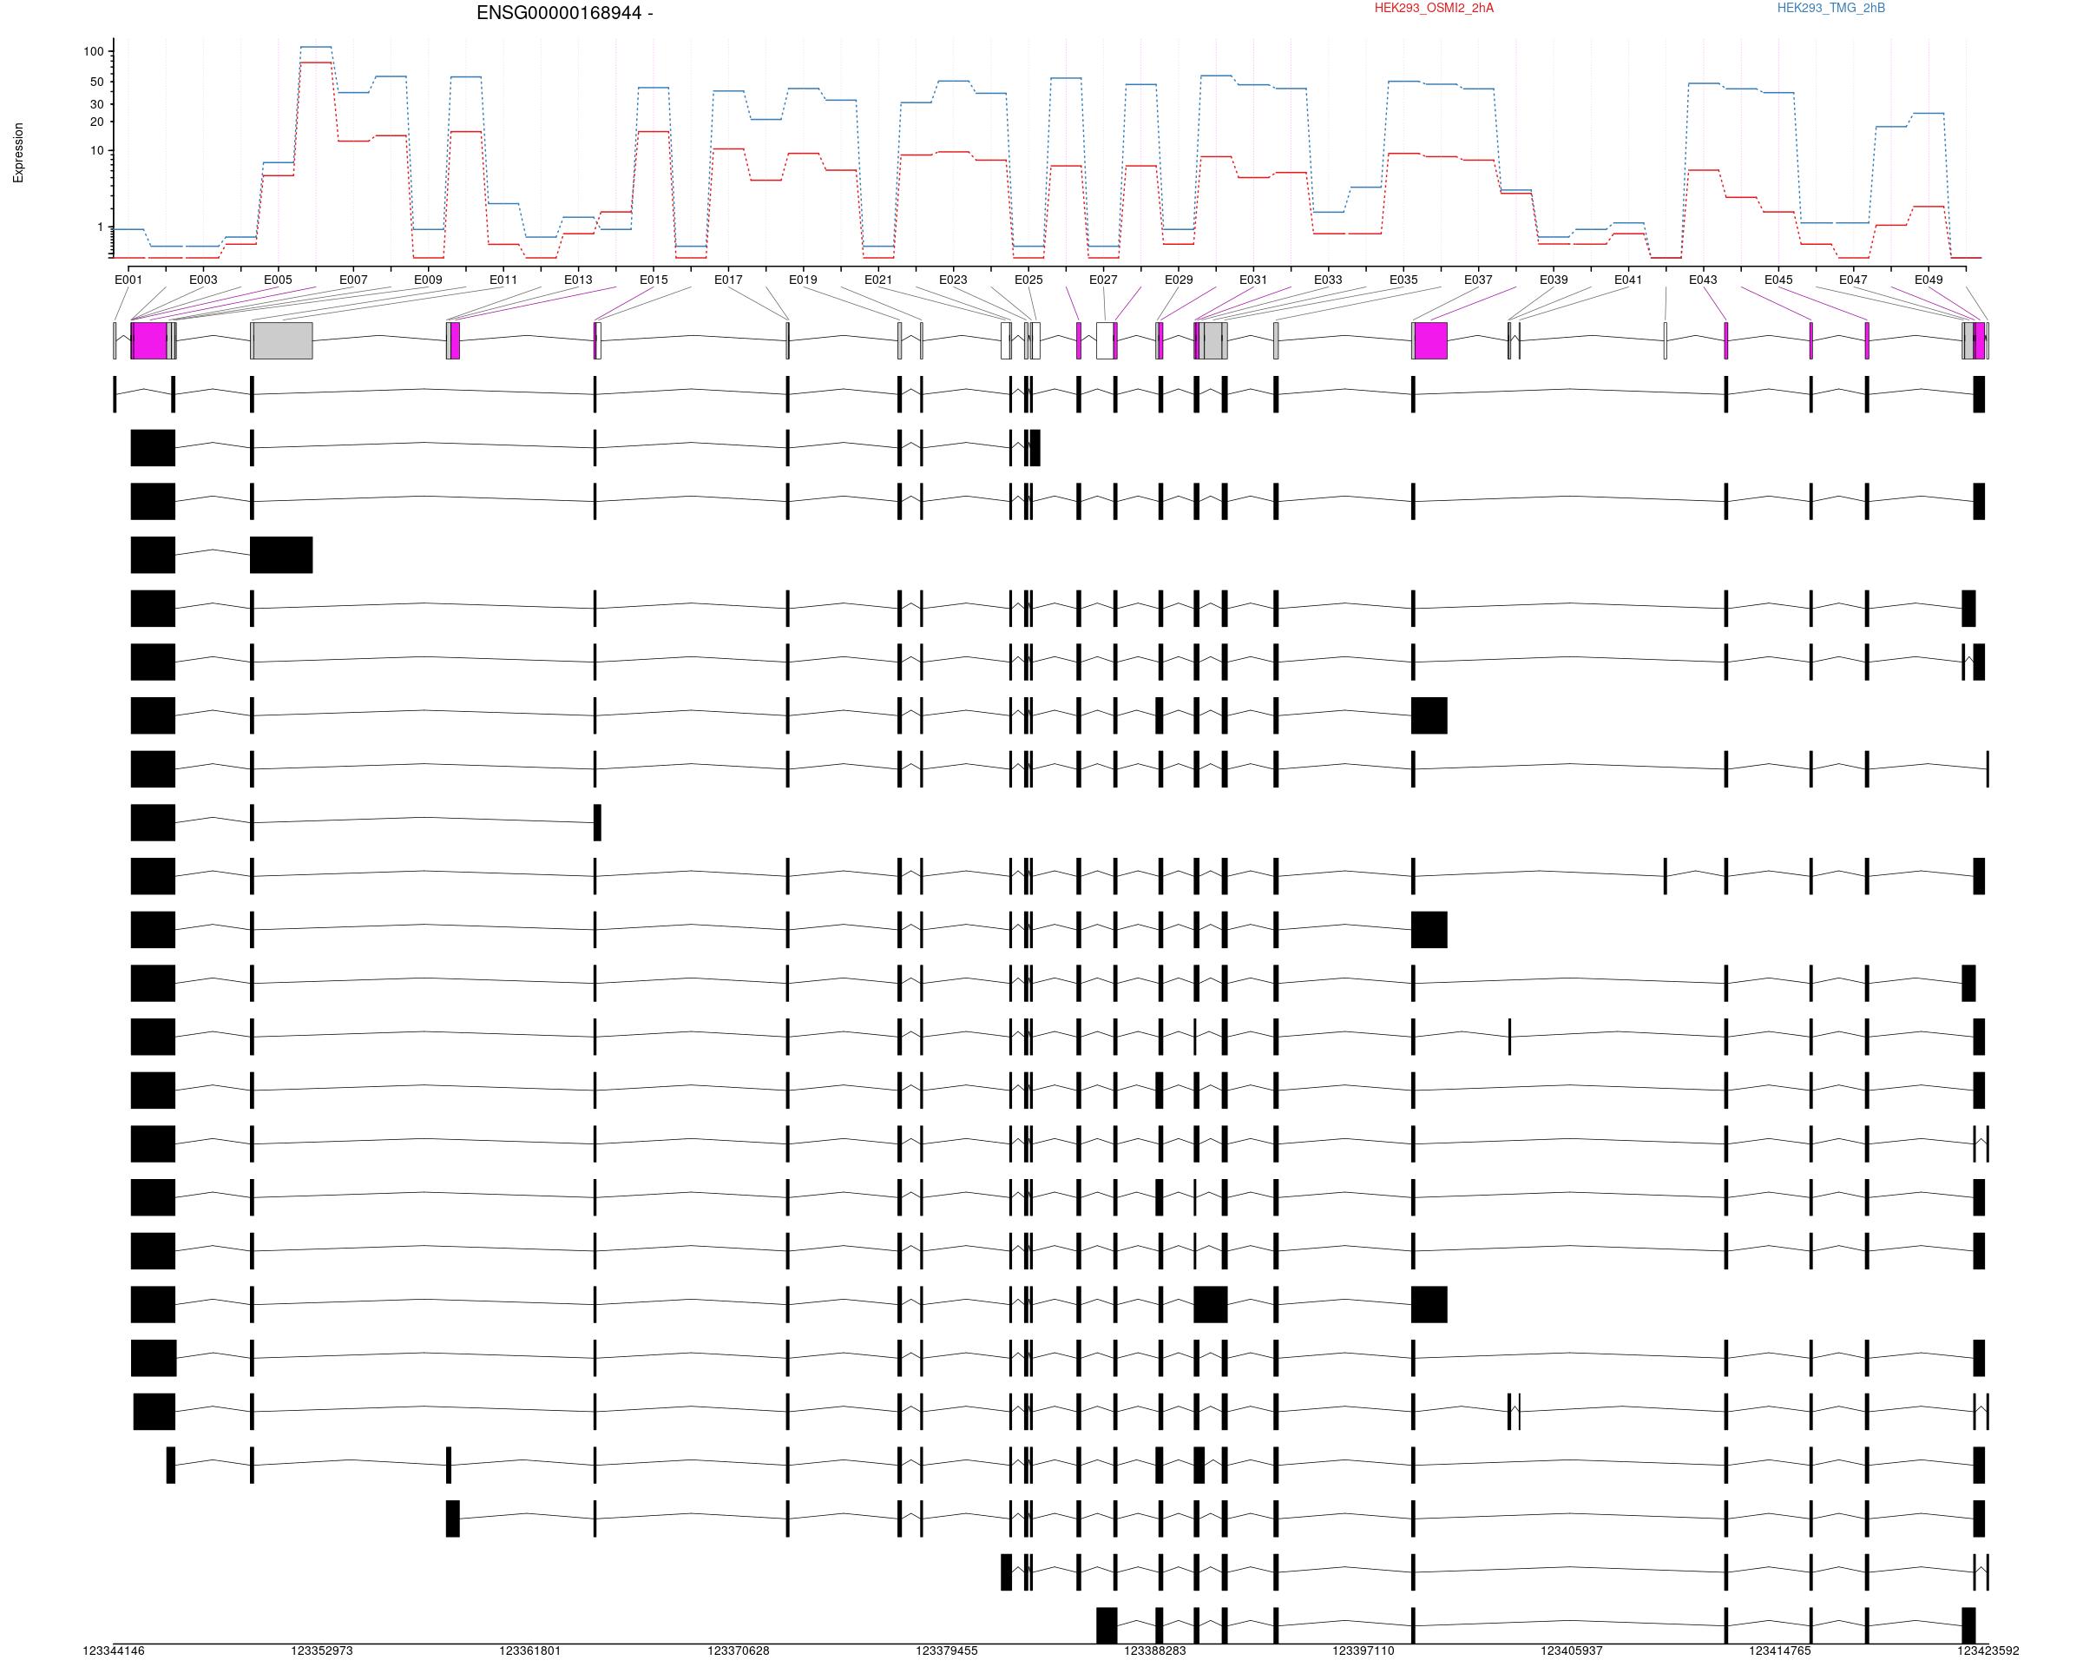Click y-axis tick value 100
This screenshot has width=2083, height=1667.
pyautogui.click(x=94, y=52)
